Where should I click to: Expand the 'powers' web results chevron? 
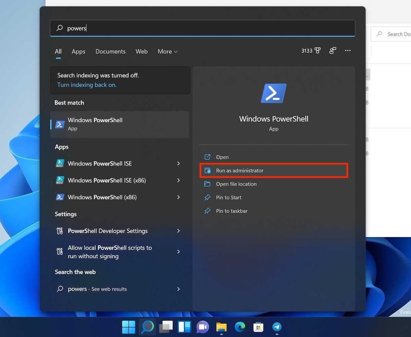(x=178, y=289)
